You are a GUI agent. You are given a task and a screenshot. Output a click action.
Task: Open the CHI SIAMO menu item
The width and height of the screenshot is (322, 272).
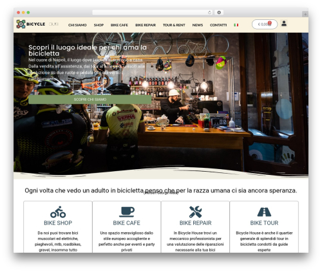coord(77,25)
